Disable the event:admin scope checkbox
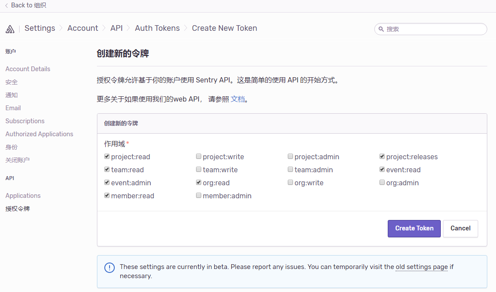This screenshot has width=496, height=292. tap(107, 182)
